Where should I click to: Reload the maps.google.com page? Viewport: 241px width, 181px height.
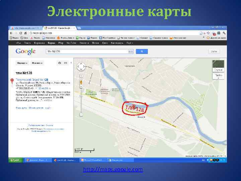[x=21, y=33]
